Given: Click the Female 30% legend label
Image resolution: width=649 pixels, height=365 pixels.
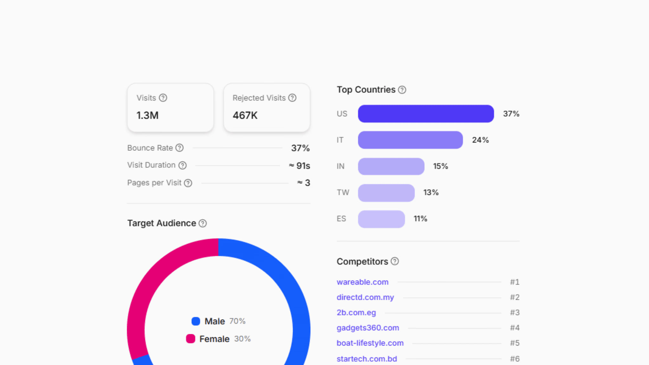Looking at the screenshot, I should point(225,339).
